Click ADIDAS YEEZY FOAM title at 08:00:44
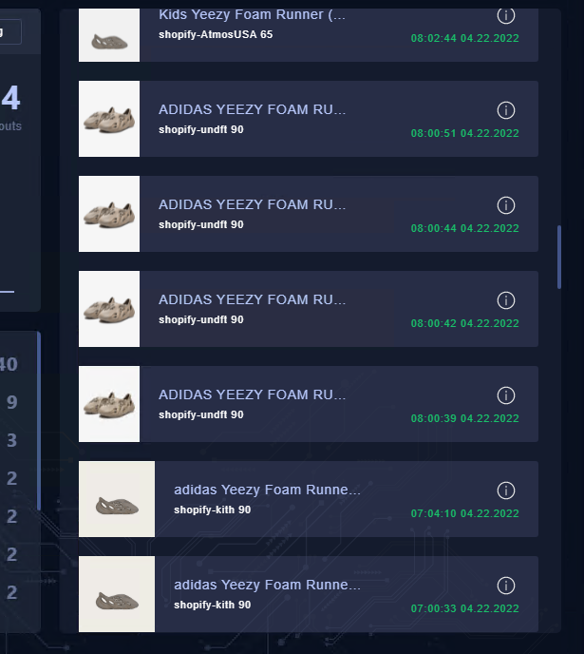The width and height of the screenshot is (584, 654). (x=252, y=204)
